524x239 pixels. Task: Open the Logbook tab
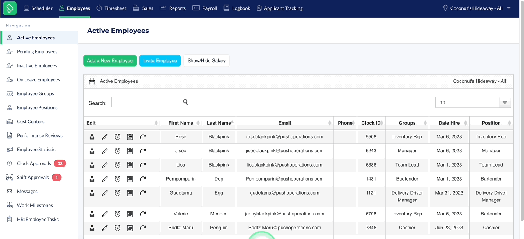coord(237,8)
